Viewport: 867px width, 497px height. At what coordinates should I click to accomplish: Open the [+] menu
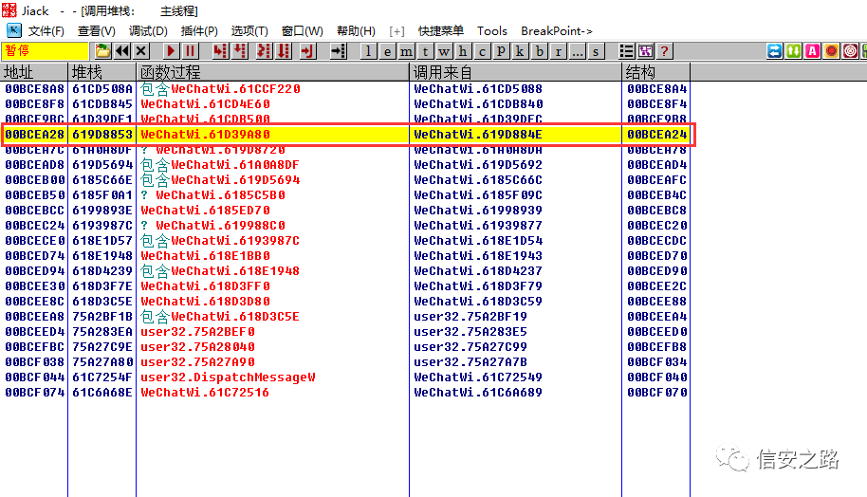pyautogui.click(x=397, y=31)
